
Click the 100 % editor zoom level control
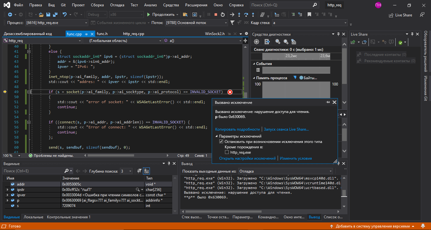12,156
